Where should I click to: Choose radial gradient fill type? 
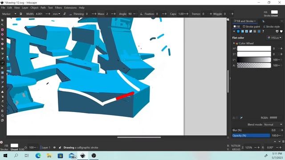coord(247,32)
